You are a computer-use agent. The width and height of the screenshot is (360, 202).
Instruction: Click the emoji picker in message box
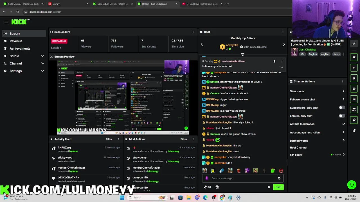tap(279, 178)
